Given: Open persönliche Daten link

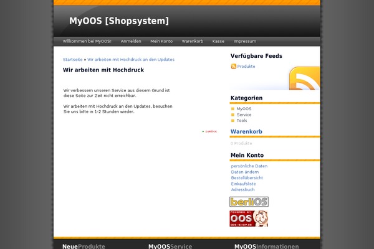Looking at the screenshot, I should click(x=249, y=166).
